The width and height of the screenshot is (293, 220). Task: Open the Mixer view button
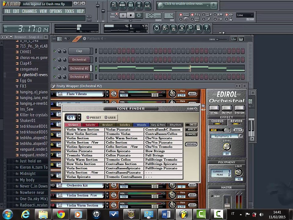(147, 5)
